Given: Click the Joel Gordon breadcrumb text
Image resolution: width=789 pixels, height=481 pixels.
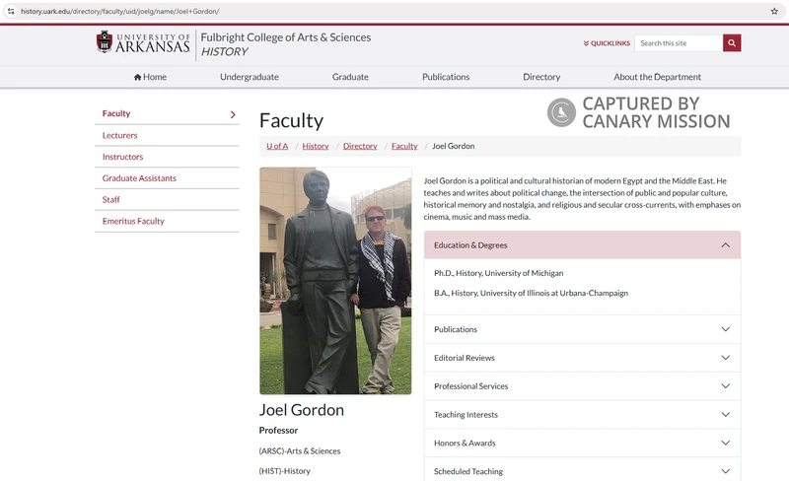Looking at the screenshot, I should [x=454, y=146].
